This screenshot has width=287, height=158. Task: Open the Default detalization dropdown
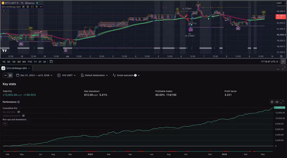point(94,75)
